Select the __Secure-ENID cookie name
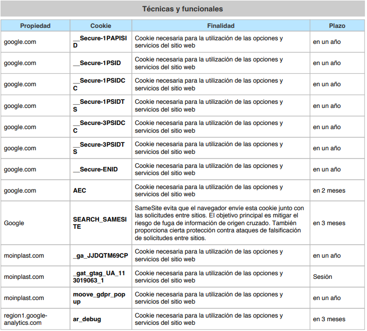This screenshot has height=331, width=367. (97, 169)
